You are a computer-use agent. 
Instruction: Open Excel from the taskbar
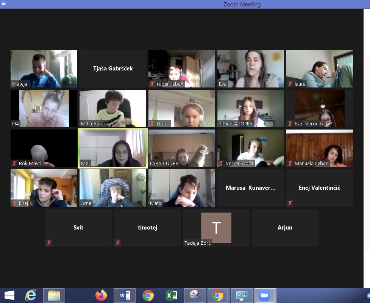(172, 295)
